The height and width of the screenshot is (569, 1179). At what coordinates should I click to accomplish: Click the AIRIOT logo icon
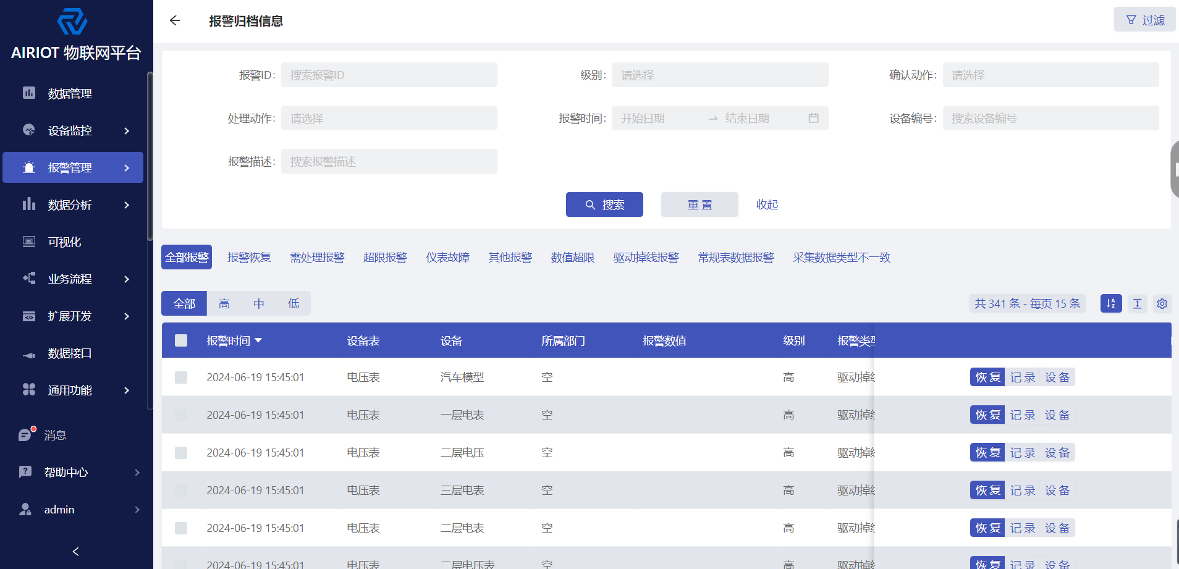point(72,22)
